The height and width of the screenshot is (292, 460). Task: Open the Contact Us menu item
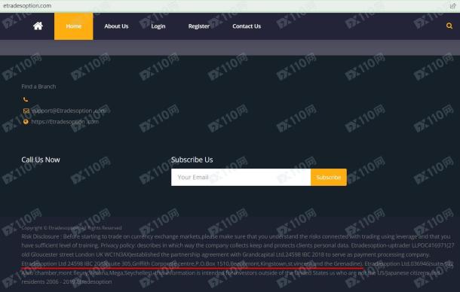[x=247, y=26]
